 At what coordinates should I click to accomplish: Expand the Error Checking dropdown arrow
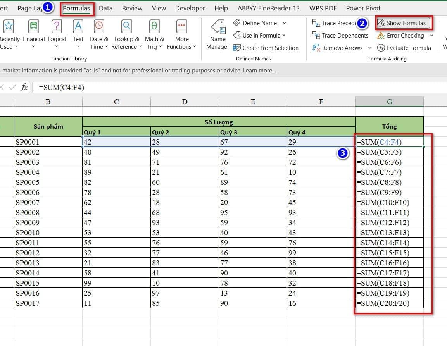pyautogui.click(x=432, y=36)
